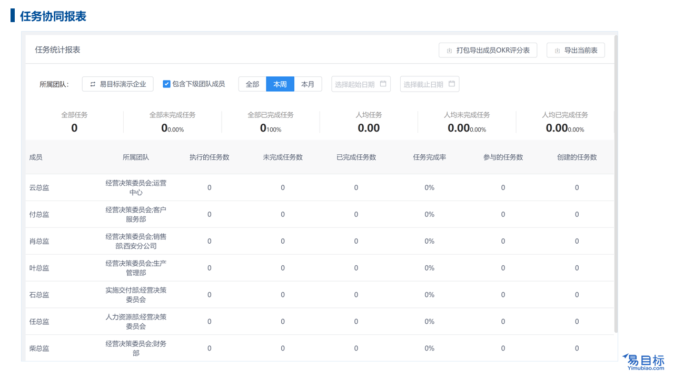Screen dimensions: 674x379
Task: Click the export icon in 打包导出成员OKR评分表
Action: click(x=449, y=51)
